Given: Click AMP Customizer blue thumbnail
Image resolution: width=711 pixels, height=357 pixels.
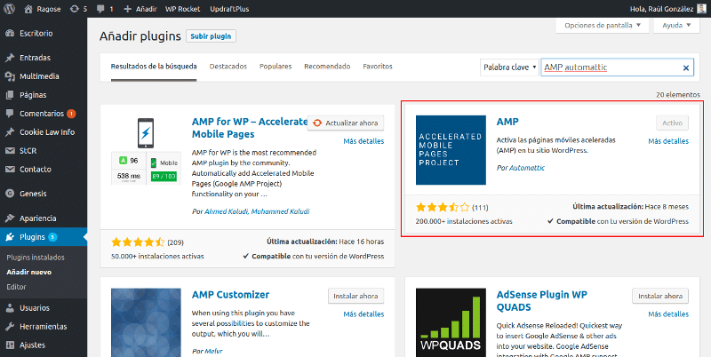Looking at the screenshot, I should [x=146, y=322].
